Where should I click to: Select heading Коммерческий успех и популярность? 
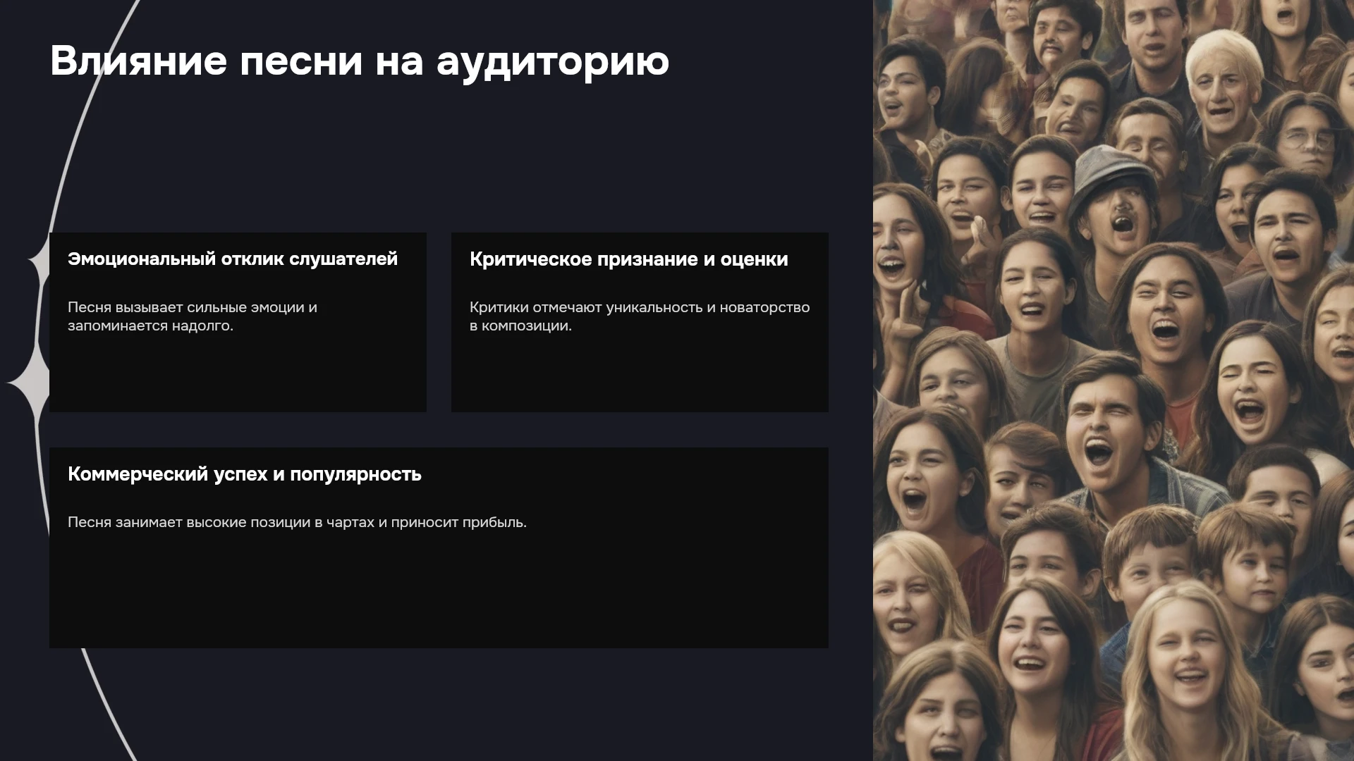pos(245,474)
